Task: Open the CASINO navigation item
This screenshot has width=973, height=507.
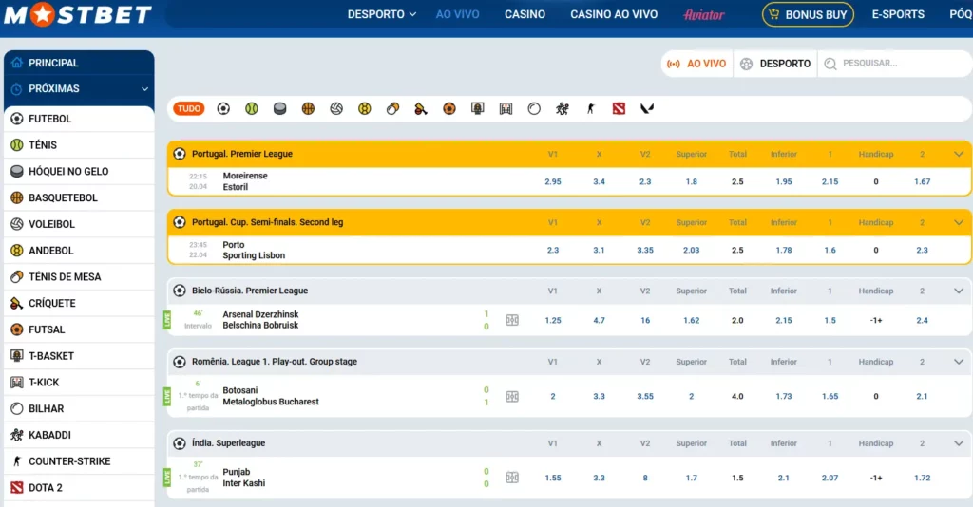Action: [x=525, y=14]
